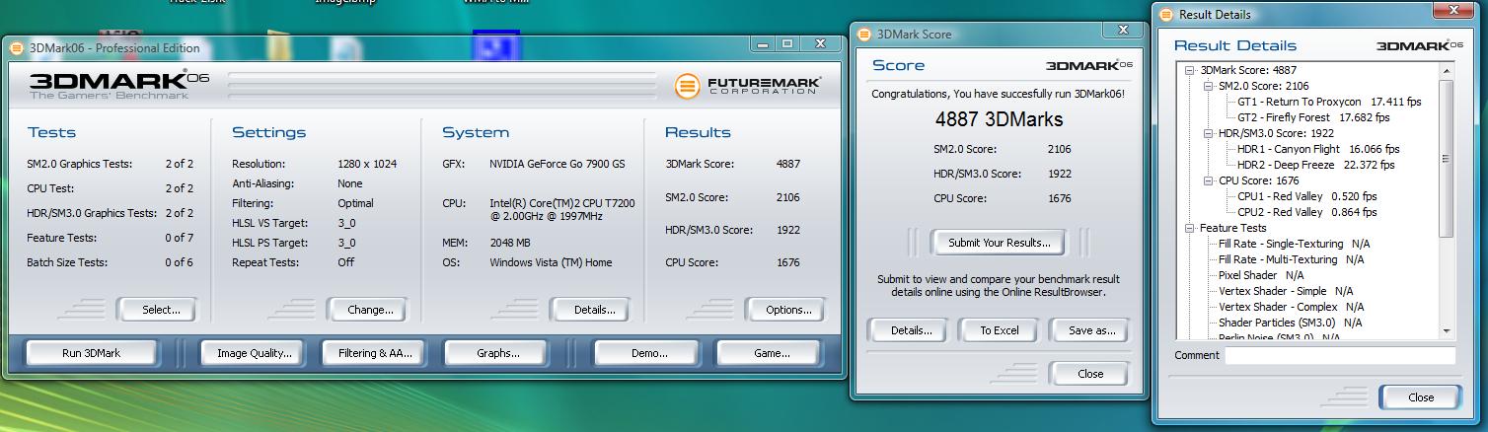
Task: Click Close button in Result Details window
Action: click(1421, 397)
